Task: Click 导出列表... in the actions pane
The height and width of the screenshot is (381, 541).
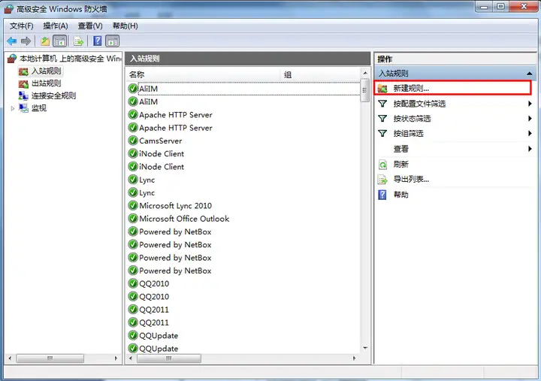Action: [411, 180]
